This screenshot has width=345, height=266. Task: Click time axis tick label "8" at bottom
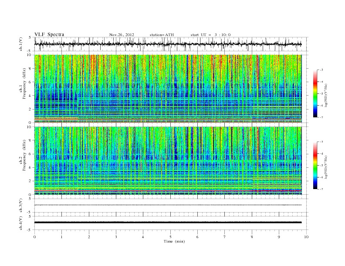pyautogui.click(x=252, y=237)
